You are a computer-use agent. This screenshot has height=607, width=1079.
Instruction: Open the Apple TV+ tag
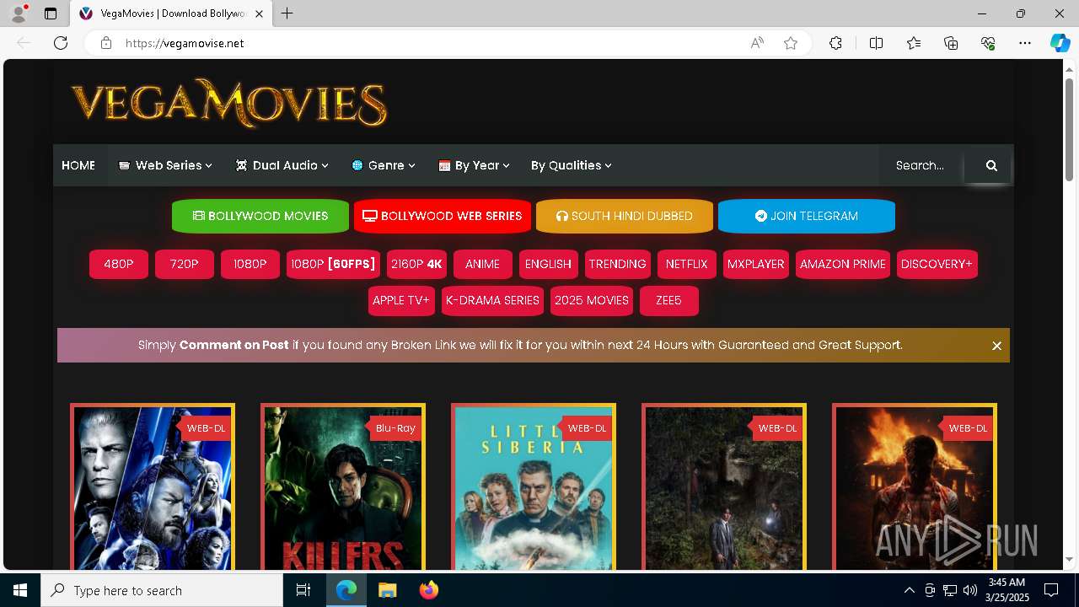[x=401, y=300]
